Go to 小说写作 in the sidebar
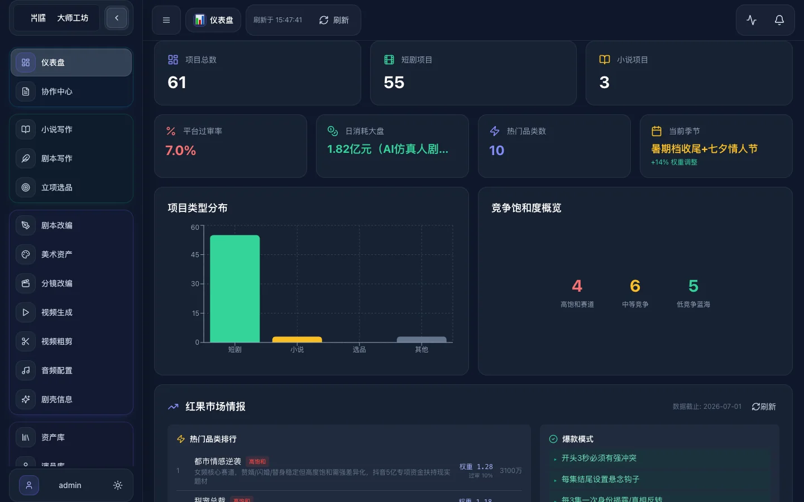Screen dimensions: 804x502 coord(71,129)
